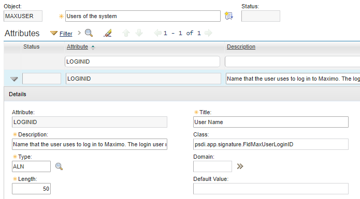This screenshot has width=360, height=199.
Task: Click the magnifier search icon in Attributes toolbar
Action: pyautogui.click(x=89, y=33)
